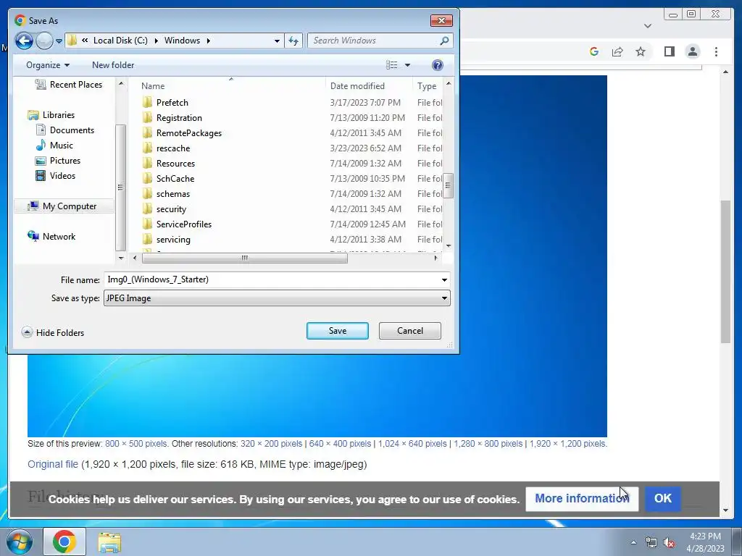Viewport: 742px width, 556px height.
Task: Select My Computer in navigation pane
Action: (62, 206)
